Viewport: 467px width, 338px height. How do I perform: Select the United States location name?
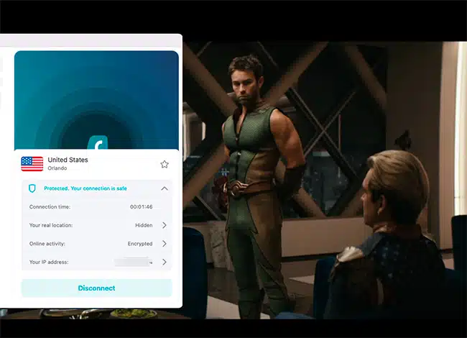[x=68, y=160]
